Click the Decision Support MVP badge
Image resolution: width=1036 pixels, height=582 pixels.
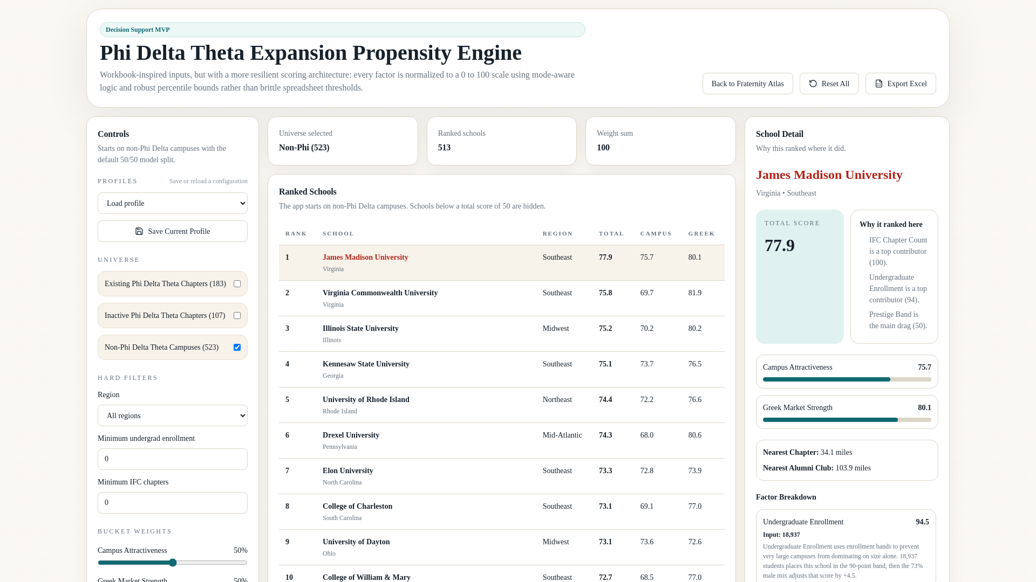[343, 30]
